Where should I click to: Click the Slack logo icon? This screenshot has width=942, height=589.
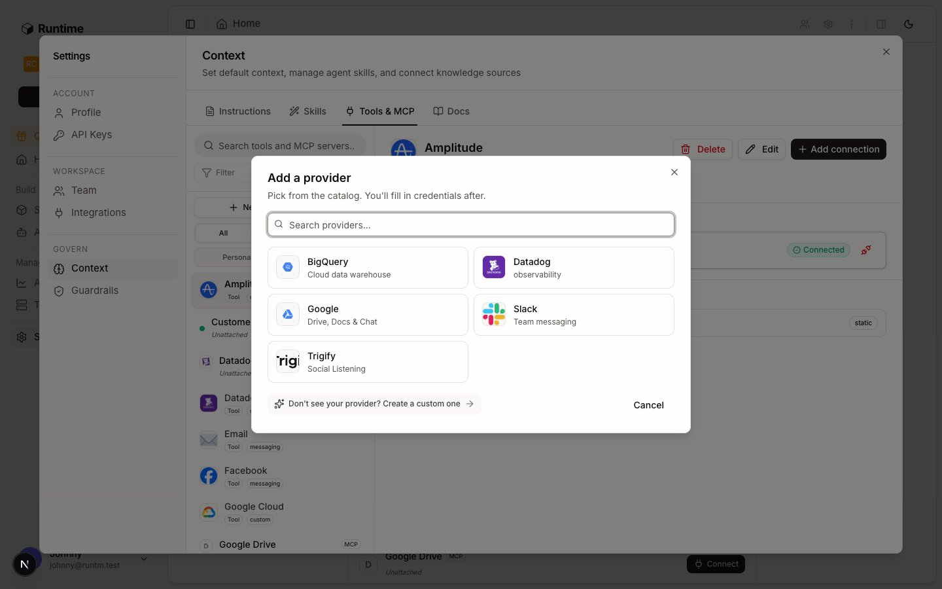494,314
